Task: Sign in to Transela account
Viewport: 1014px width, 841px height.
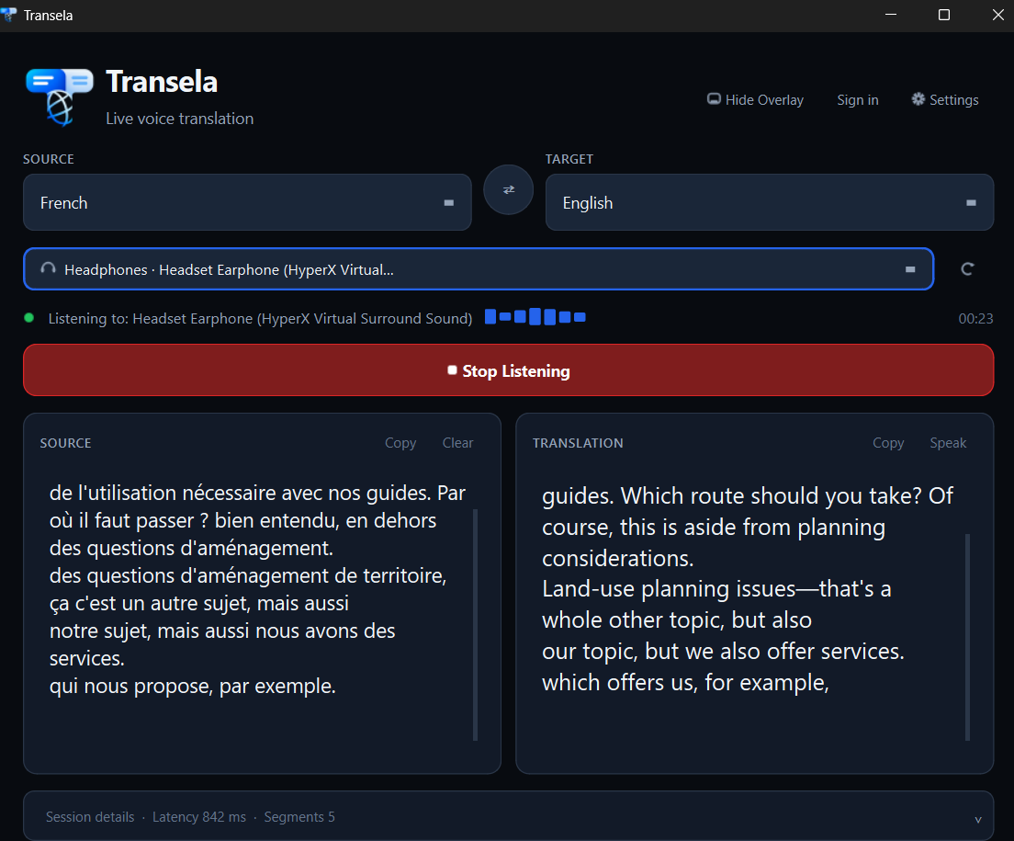Action: 858,99
